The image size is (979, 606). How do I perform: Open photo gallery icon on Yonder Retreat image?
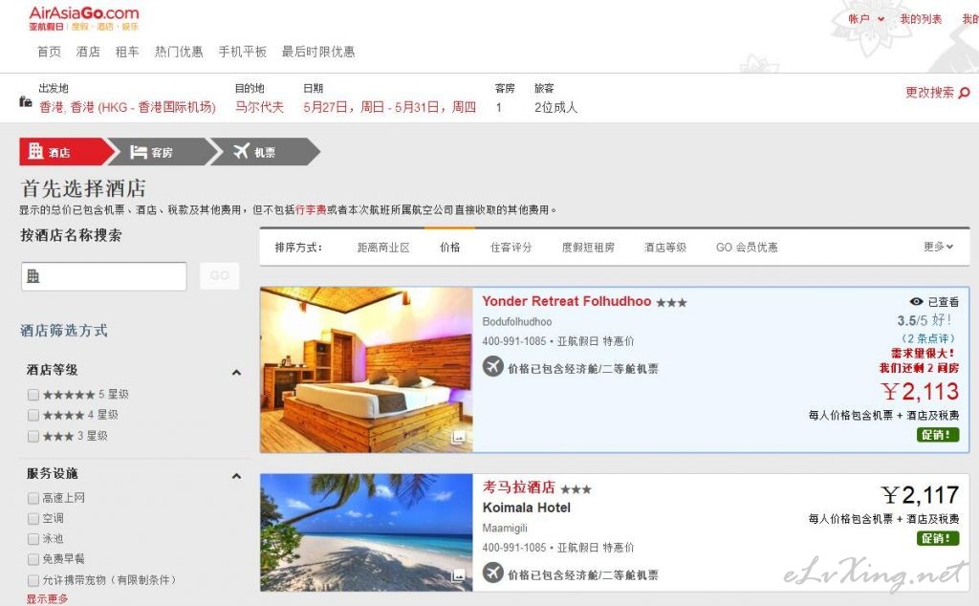tap(458, 437)
